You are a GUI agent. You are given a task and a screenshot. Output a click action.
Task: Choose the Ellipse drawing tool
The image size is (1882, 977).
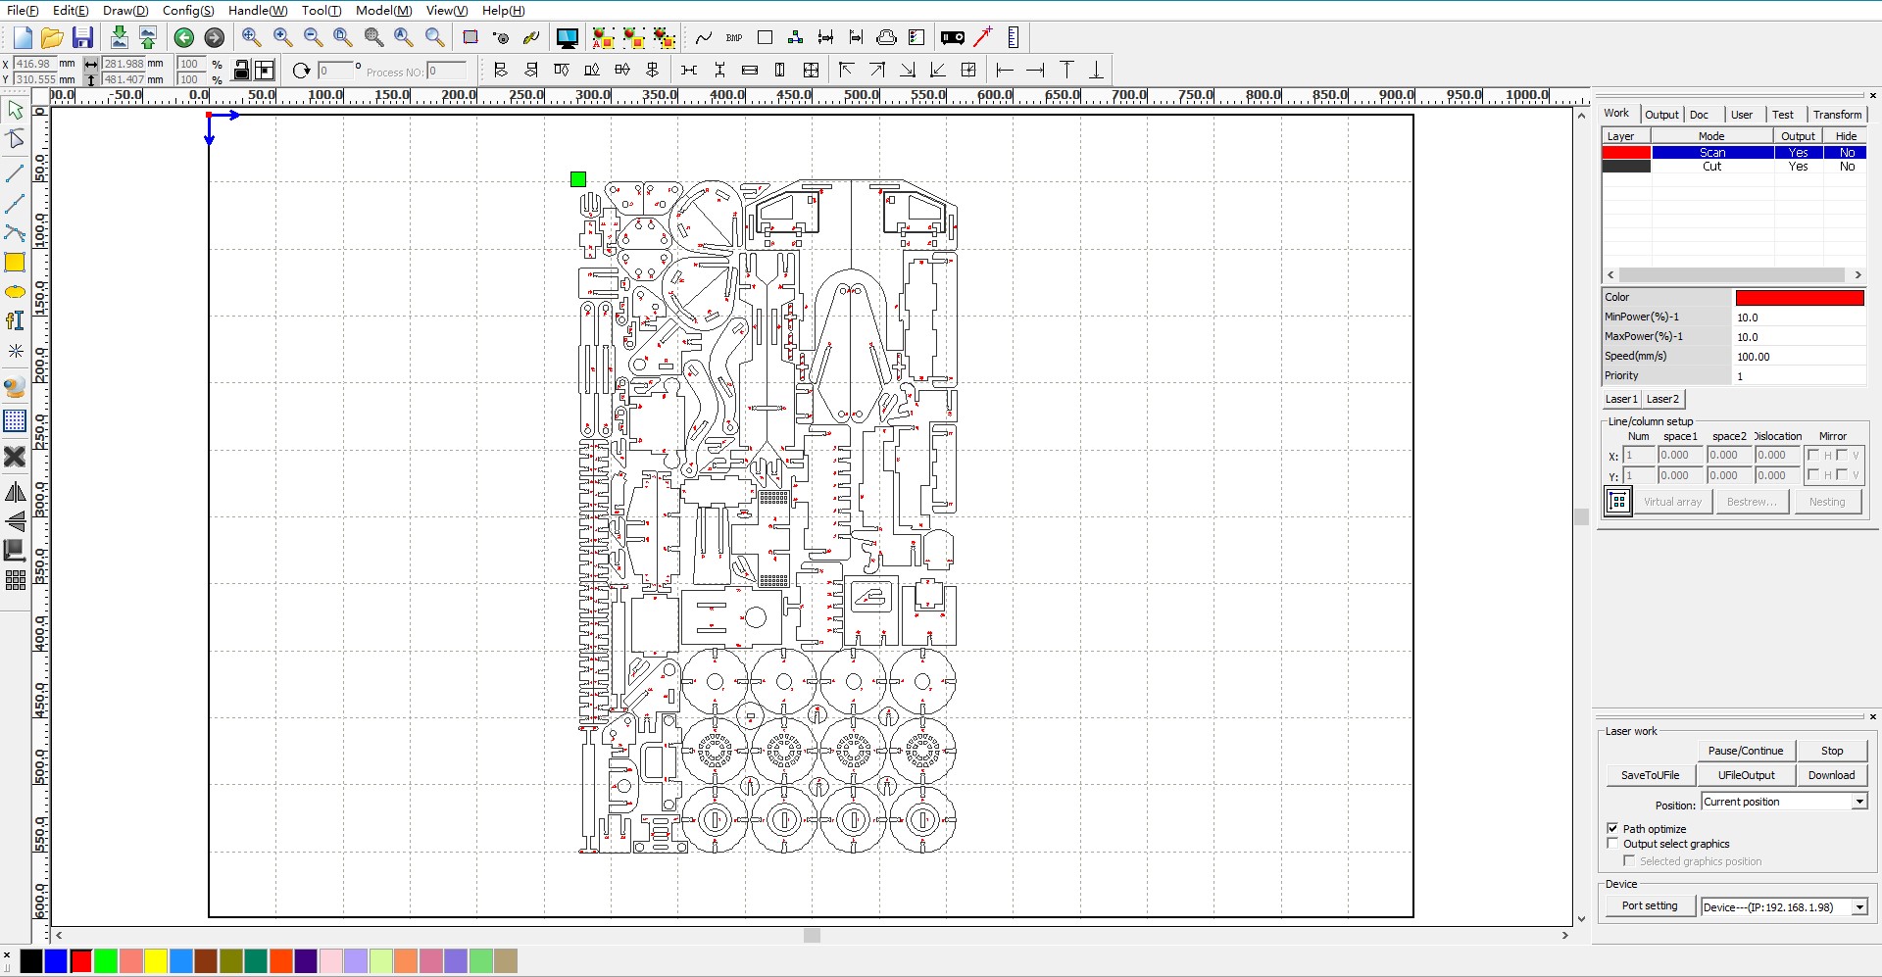pyautogui.click(x=15, y=291)
